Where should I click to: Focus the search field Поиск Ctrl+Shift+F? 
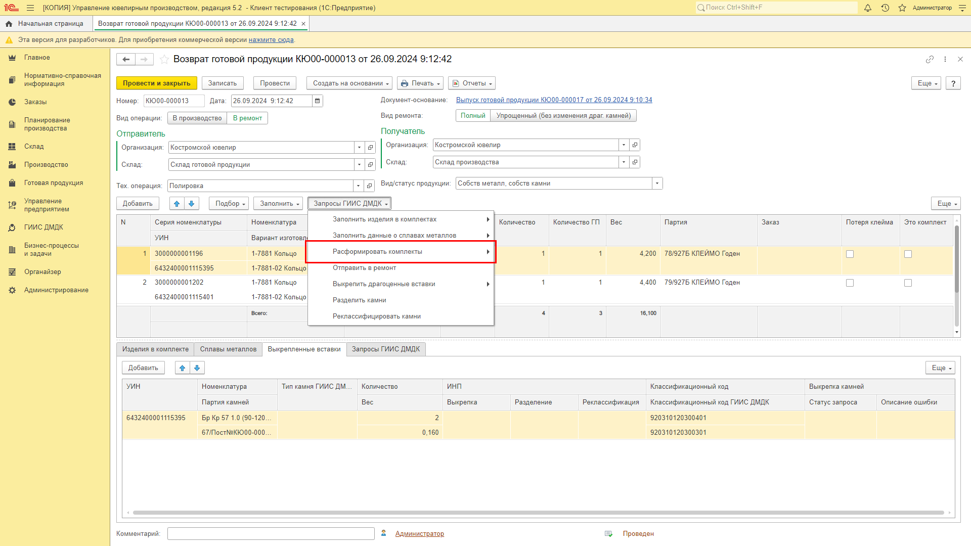[776, 8]
